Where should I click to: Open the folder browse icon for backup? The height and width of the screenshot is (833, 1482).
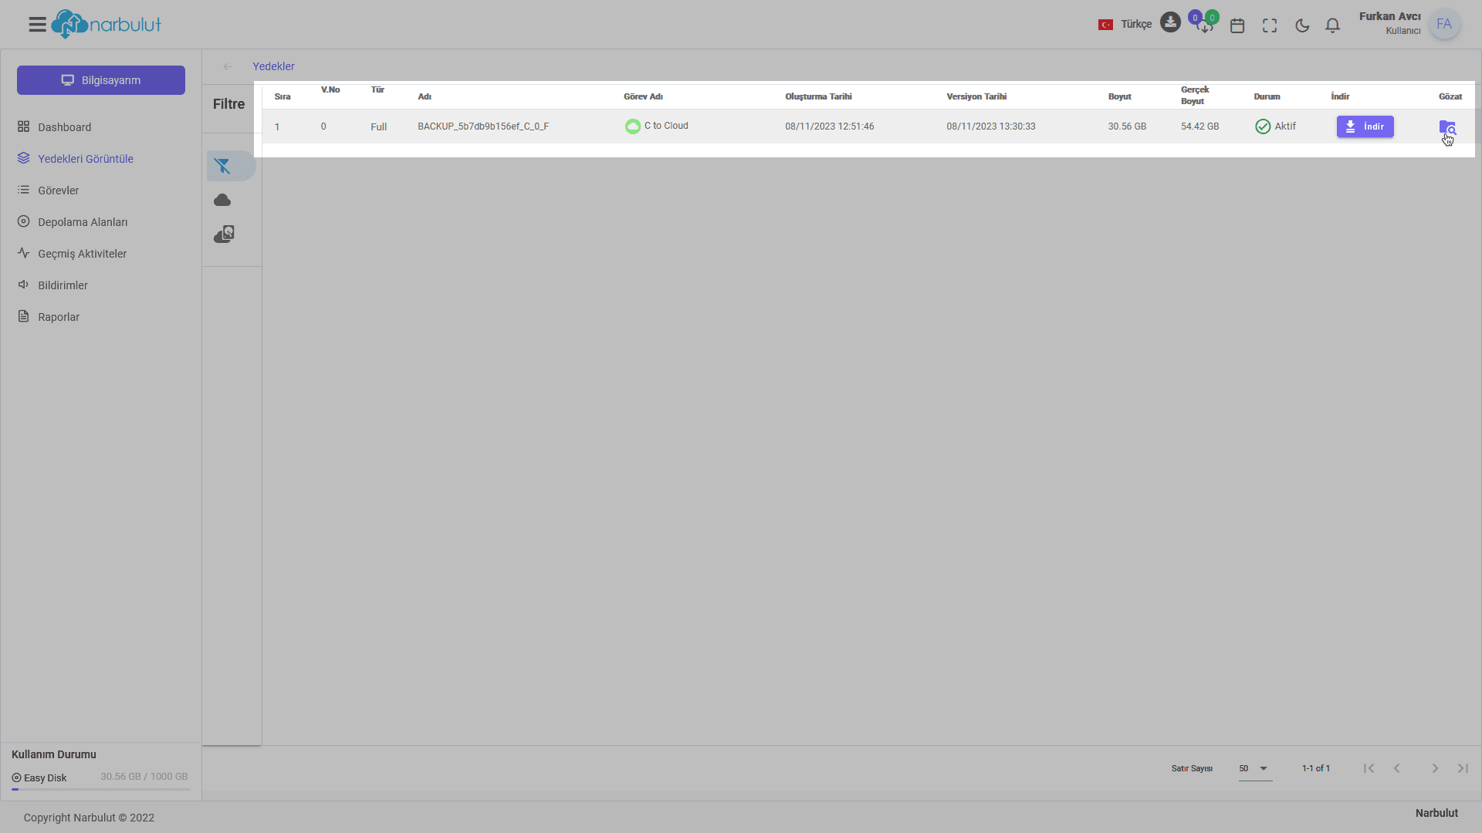pos(1446,127)
